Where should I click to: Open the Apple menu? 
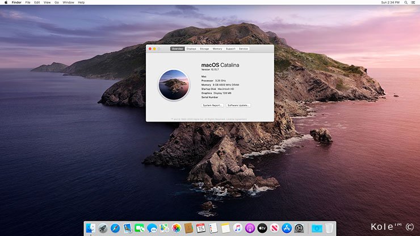tap(5, 3)
